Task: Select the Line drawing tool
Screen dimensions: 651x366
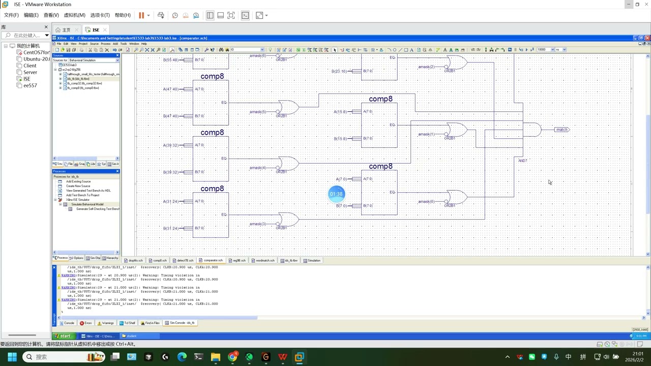Action: coord(400,50)
